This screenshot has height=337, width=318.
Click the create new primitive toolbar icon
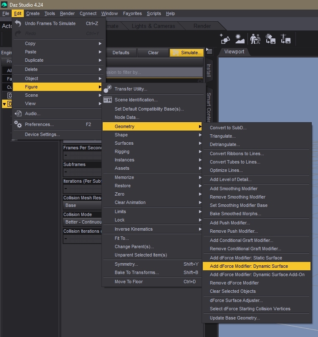coord(225,39)
